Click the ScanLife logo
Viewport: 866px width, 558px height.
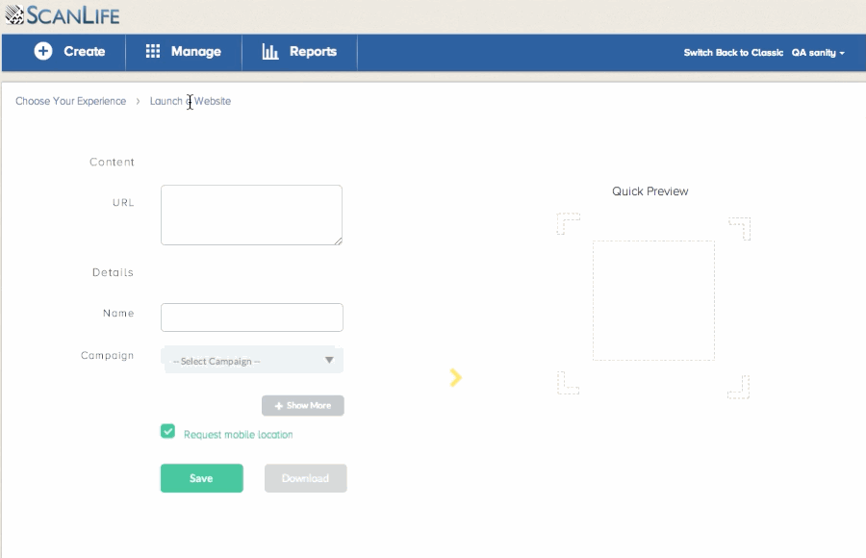click(61, 15)
